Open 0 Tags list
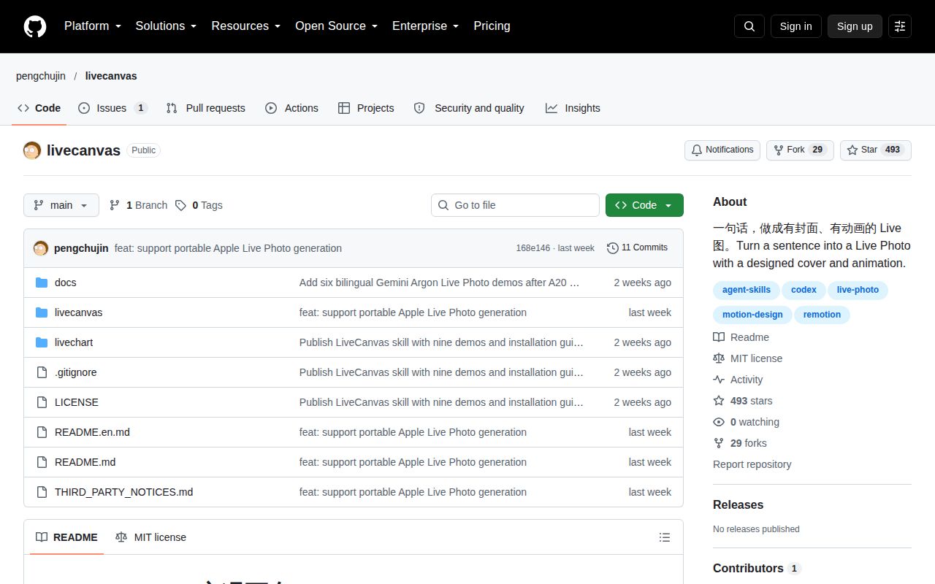 (199, 205)
